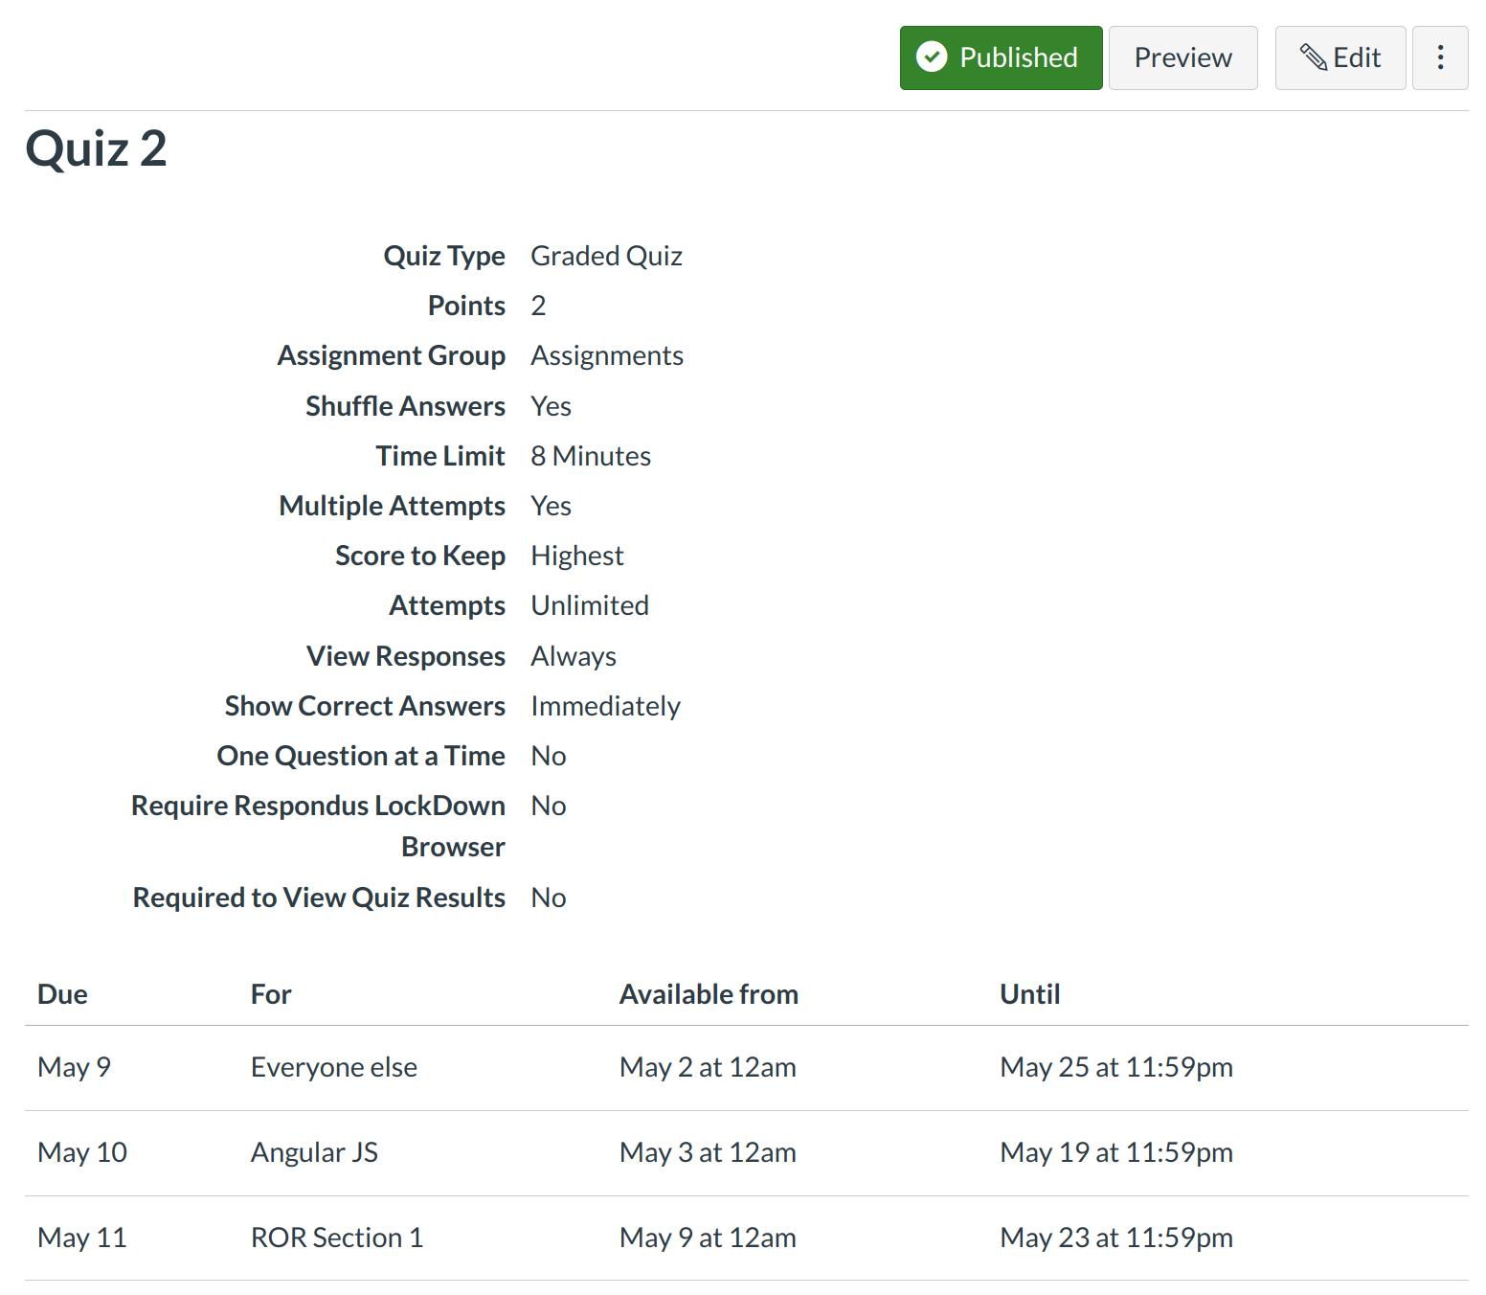Click the Edit button label
Image resolution: width=1486 pixels, height=1295 pixels.
[1356, 57]
